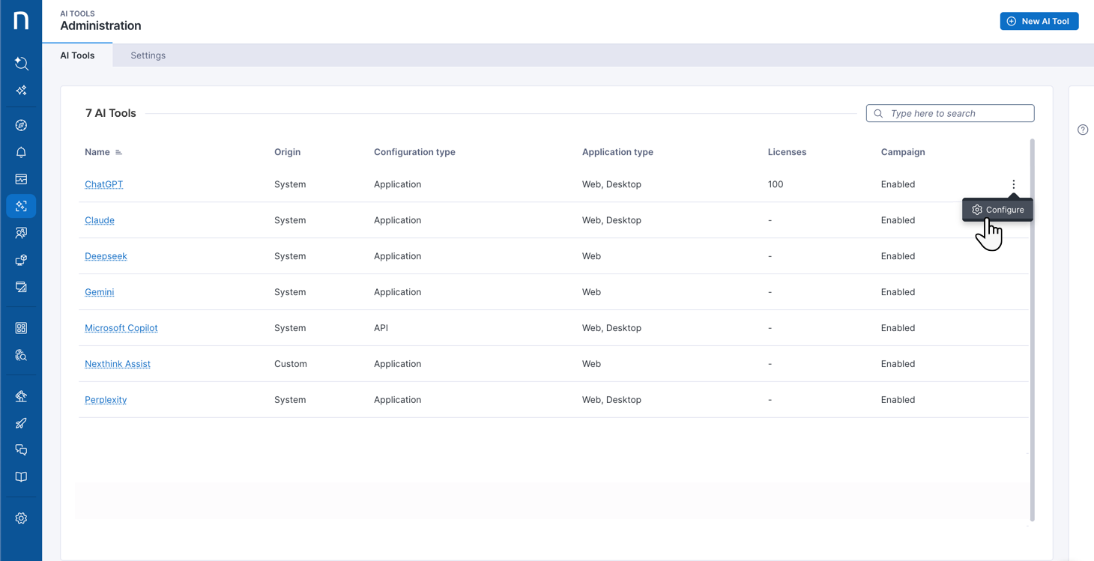1094x561 pixels.
Task: Click the open book icon in sidebar
Action: coord(21,477)
